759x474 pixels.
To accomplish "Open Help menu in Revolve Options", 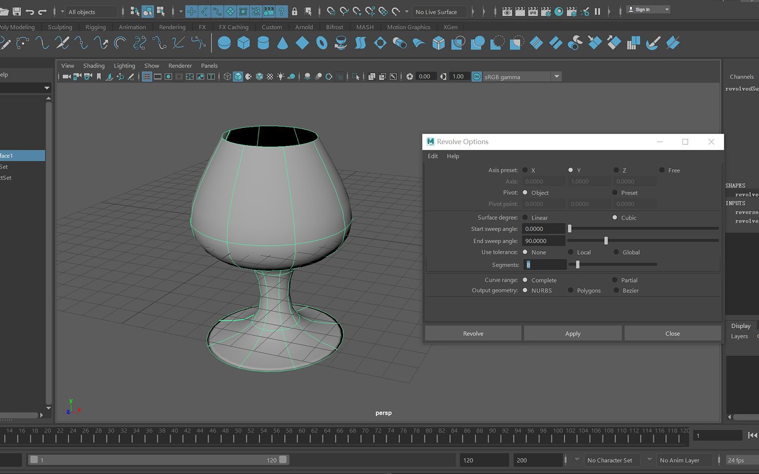I will 453,156.
